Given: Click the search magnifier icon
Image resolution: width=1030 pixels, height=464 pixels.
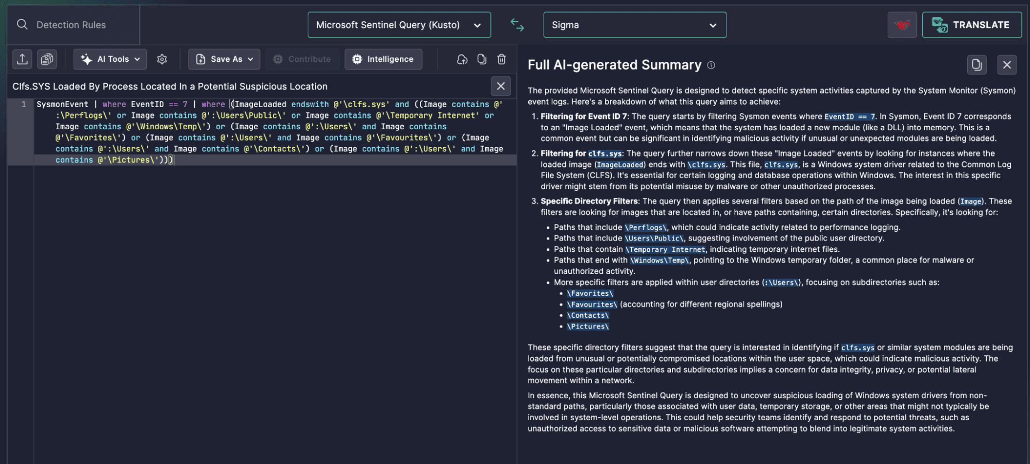Looking at the screenshot, I should 22,24.
